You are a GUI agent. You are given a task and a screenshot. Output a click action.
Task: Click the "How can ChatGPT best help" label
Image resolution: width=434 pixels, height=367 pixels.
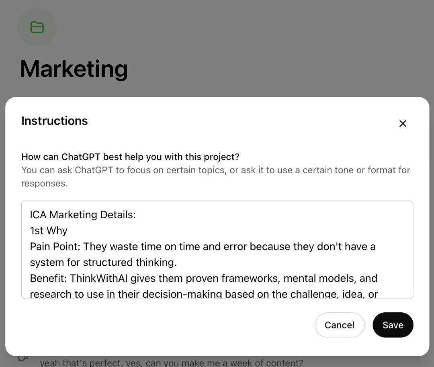[x=130, y=157]
